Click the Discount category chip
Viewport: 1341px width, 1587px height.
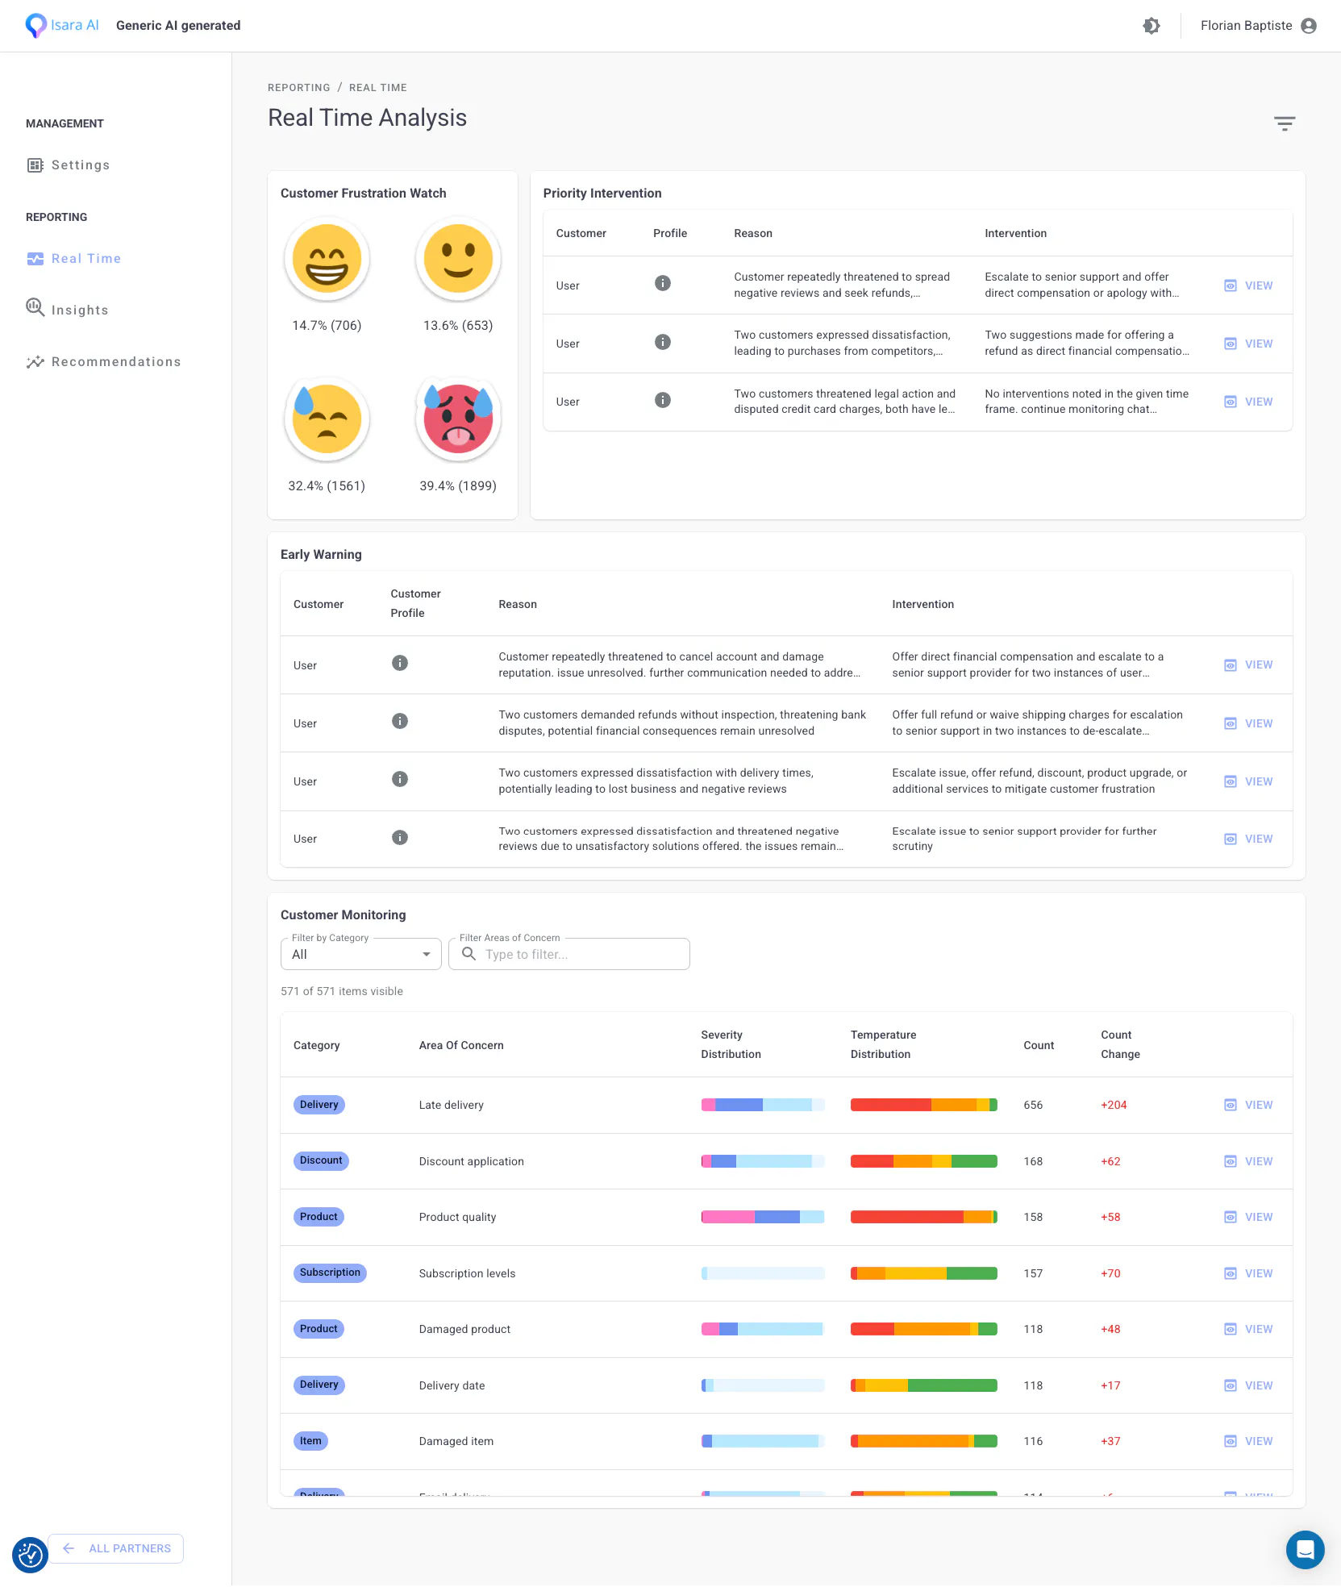[x=321, y=1160]
